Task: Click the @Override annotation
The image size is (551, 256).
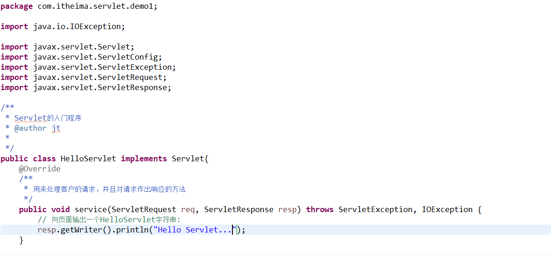Action: click(x=40, y=169)
